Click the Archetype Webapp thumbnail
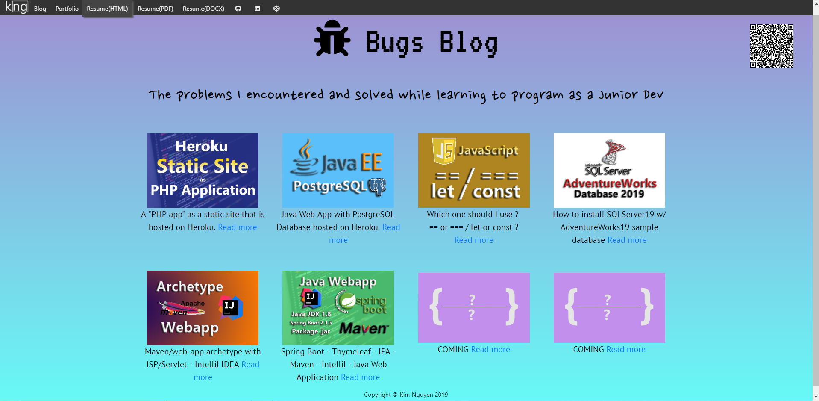 click(x=203, y=307)
